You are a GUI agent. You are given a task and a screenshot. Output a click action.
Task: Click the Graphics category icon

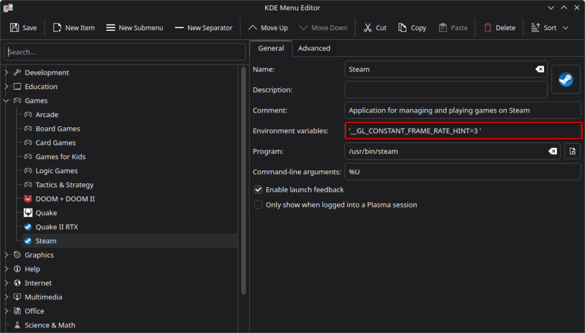(x=17, y=255)
